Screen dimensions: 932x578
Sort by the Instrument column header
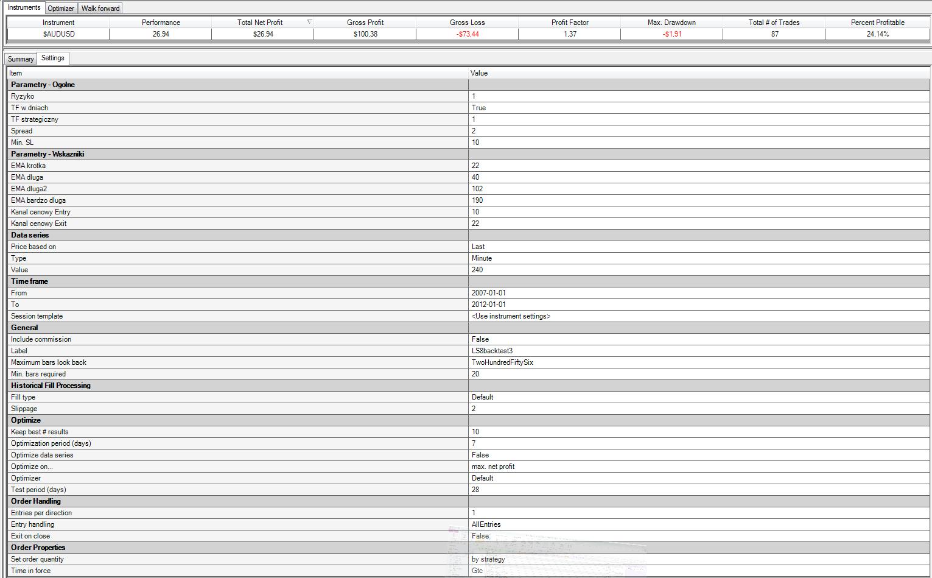(x=58, y=23)
